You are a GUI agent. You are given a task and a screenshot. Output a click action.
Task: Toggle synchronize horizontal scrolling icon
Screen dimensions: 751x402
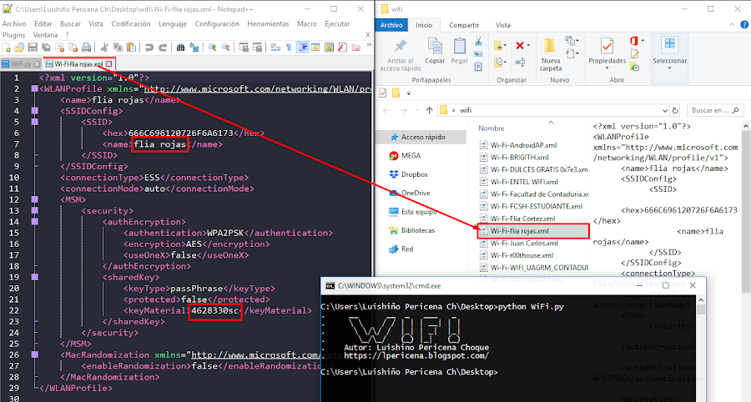tap(257, 47)
